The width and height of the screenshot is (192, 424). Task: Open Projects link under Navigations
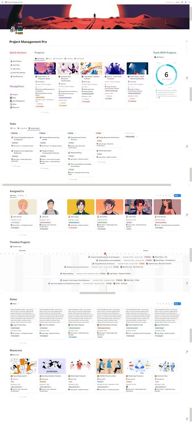[15, 94]
